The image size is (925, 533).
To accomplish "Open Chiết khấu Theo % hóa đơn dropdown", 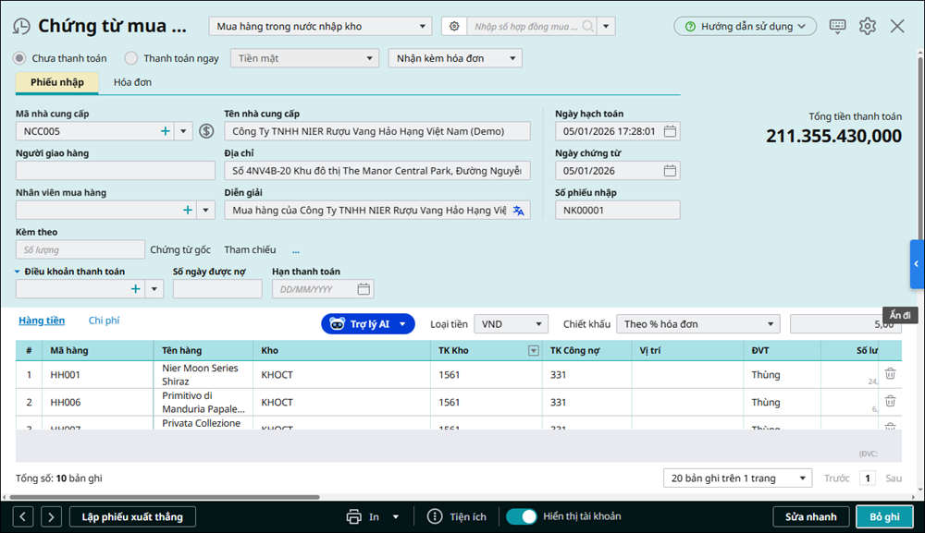I will point(697,324).
